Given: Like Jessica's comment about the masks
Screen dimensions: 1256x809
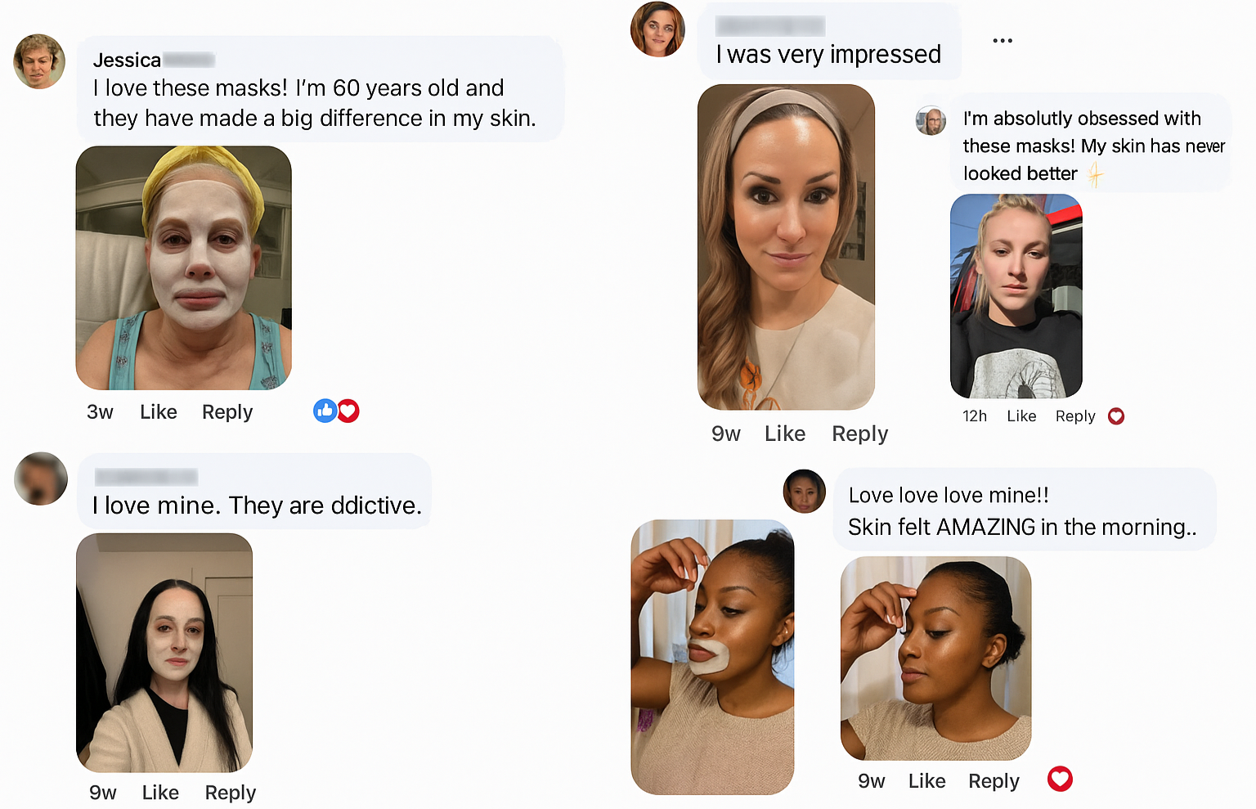Looking at the screenshot, I should (158, 412).
